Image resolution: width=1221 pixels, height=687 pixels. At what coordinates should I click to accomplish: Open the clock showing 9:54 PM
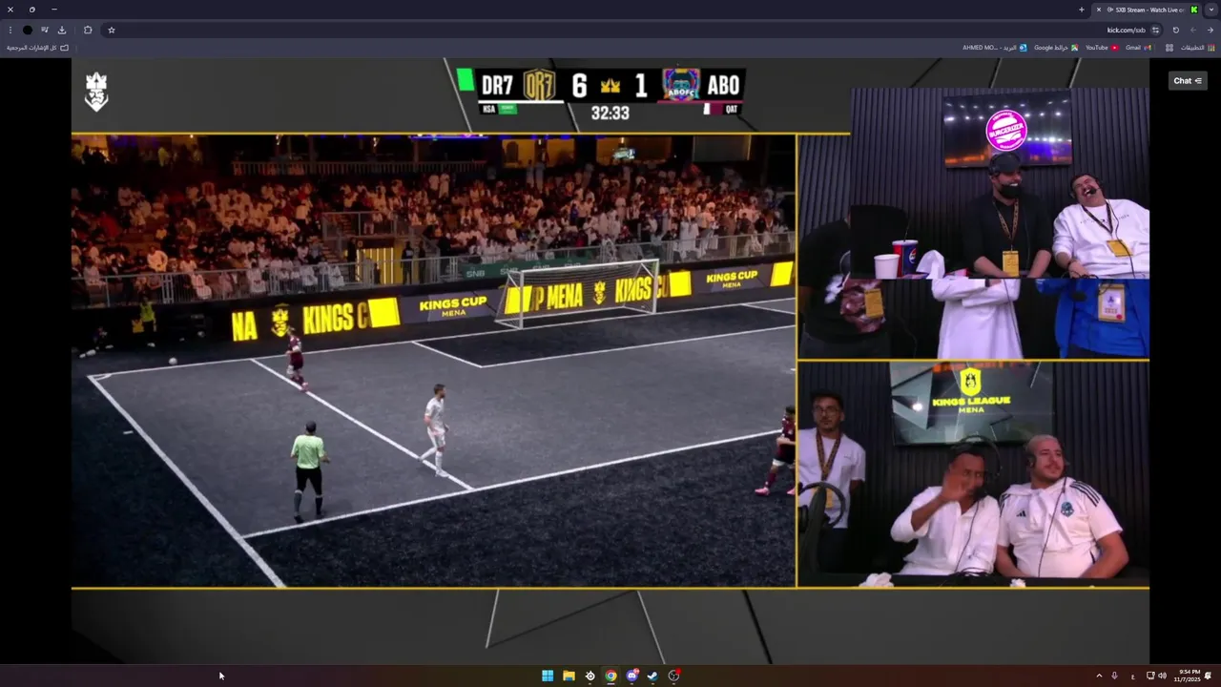pyautogui.click(x=1189, y=676)
